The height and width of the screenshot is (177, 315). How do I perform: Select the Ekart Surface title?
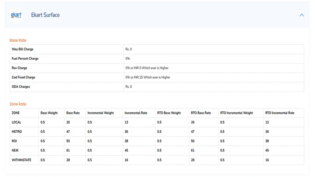(45, 15)
